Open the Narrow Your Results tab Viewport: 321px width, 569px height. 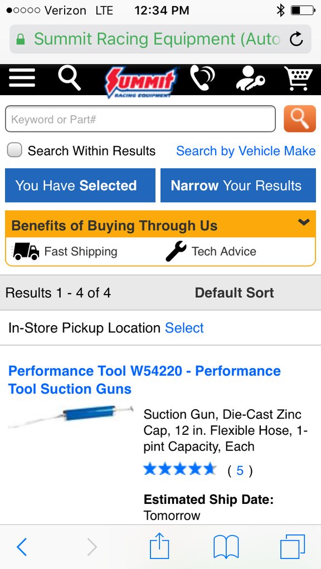238,185
